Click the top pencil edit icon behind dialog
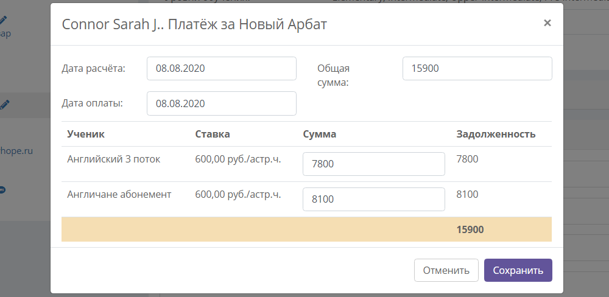 pos(4,19)
